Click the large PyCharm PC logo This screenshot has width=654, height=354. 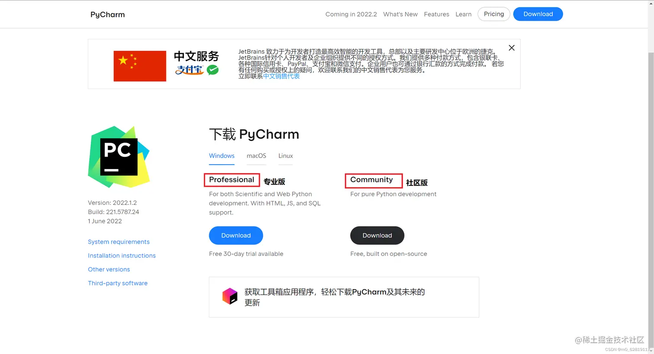pos(119,157)
